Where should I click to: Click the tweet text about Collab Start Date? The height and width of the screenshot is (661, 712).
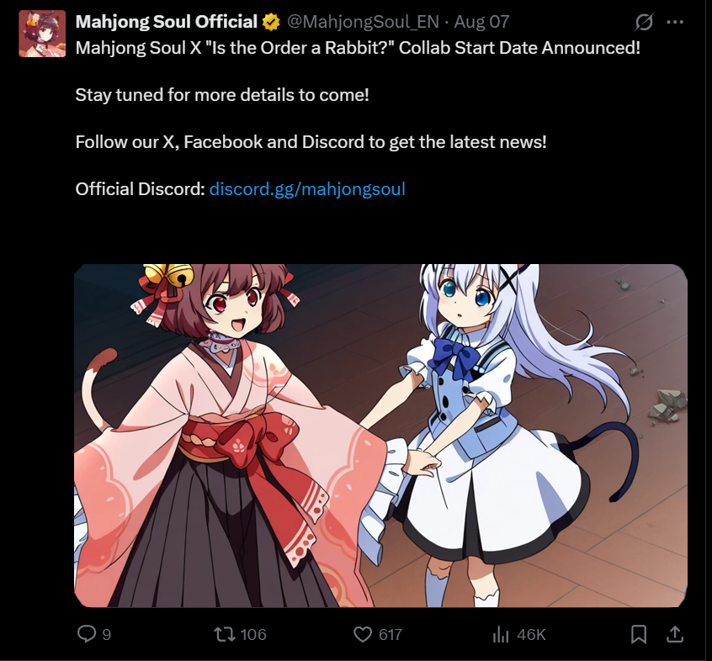358,48
